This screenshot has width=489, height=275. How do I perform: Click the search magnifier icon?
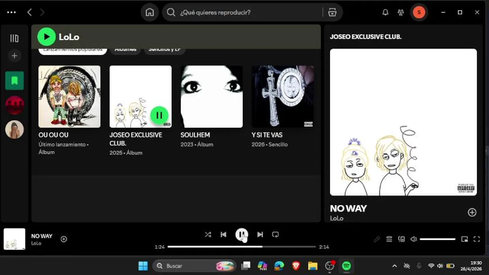pyautogui.click(x=171, y=12)
